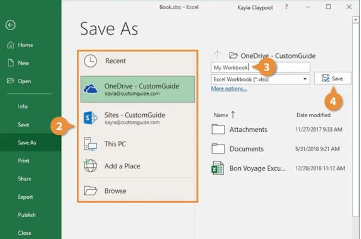Viewport: 361px width, 239px height.
Task: Click the up-folder arrow beside OneDrive path
Action: click(x=218, y=55)
